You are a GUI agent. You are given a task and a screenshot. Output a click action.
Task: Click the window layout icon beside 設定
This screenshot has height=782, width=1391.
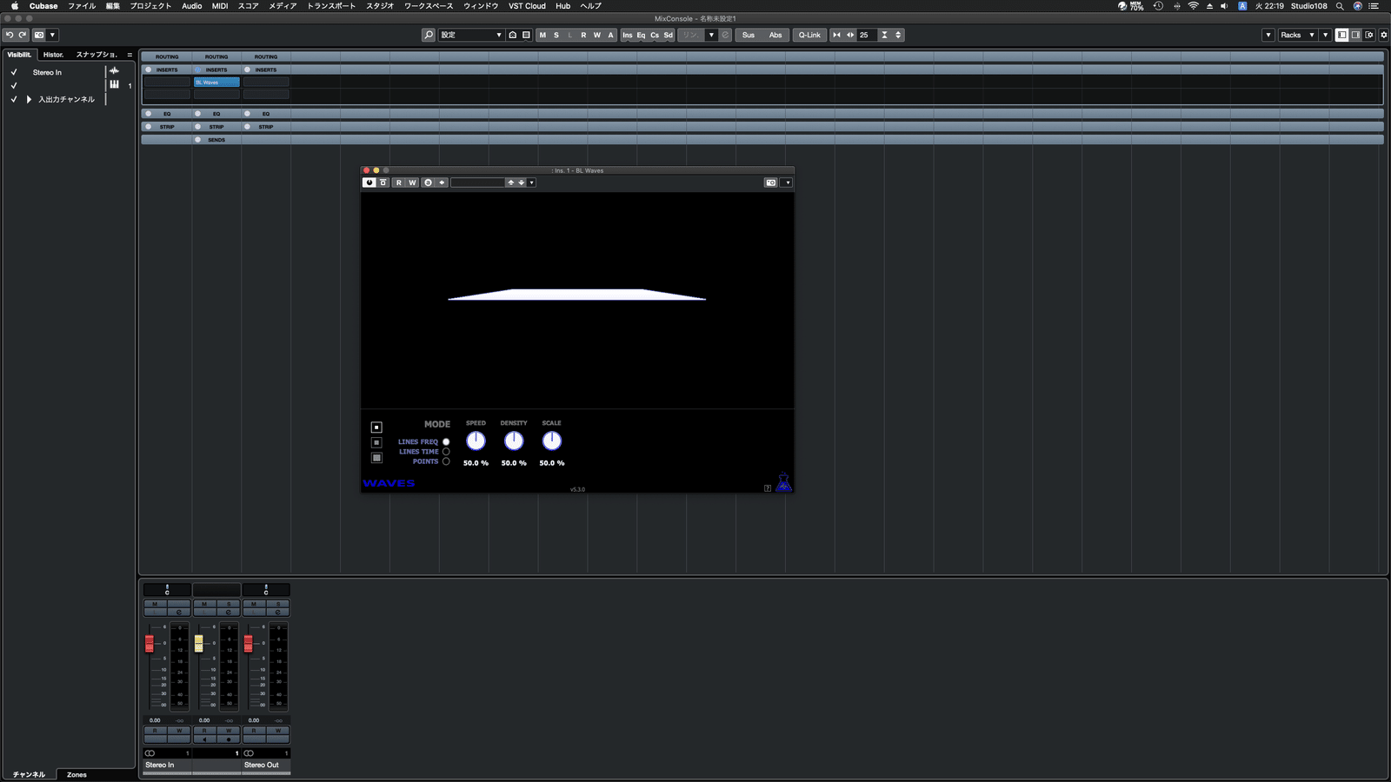526,35
